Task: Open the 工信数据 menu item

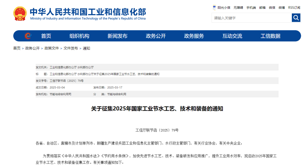Action: (270, 36)
